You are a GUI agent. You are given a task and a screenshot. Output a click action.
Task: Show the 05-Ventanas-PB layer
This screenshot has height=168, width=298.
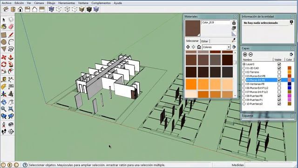click(x=279, y=84)
